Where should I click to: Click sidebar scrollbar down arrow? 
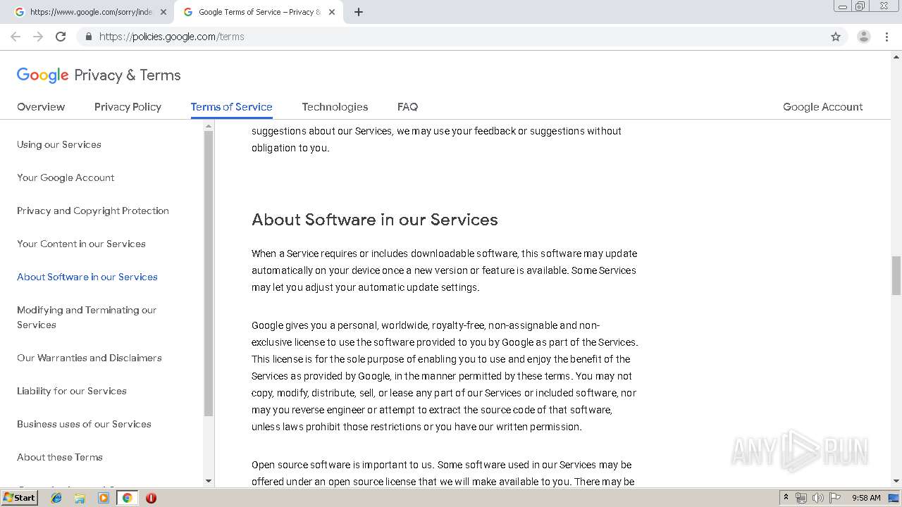[208, 481]
